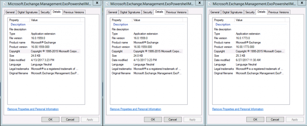Click Remove Properties link in middle dialog
This screenshot has height=126, width=307.
click(136, 109)
